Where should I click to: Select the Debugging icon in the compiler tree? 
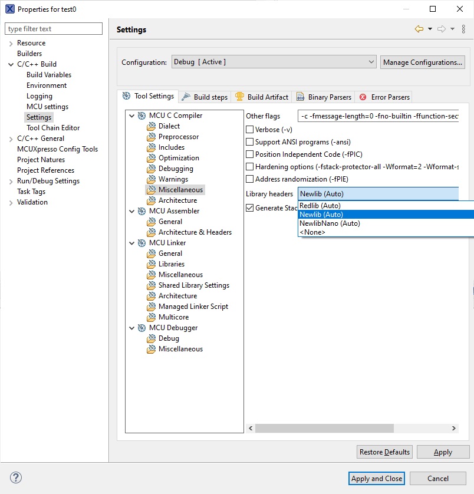click(x=152, y=168)
